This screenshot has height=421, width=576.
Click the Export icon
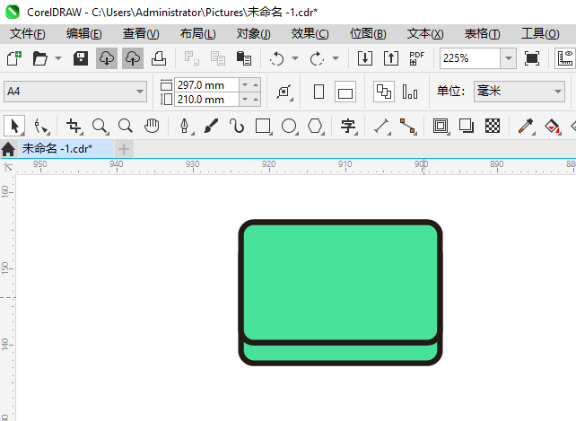(391, 58)
